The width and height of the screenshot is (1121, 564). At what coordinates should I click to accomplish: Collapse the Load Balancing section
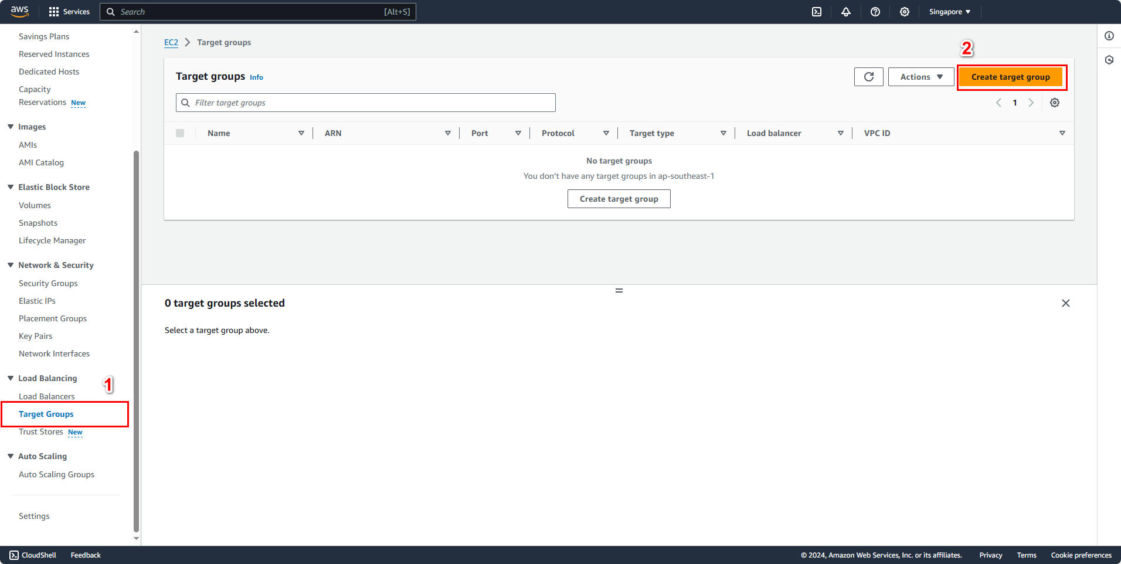point(10,378)
